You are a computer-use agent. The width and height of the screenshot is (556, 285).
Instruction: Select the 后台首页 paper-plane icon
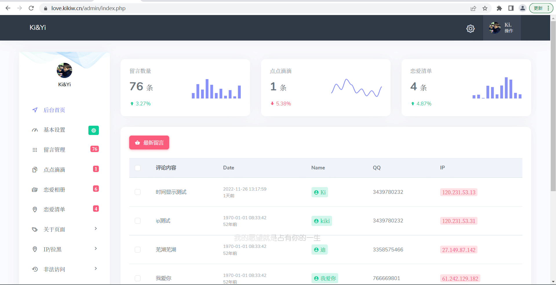tap(35, 110)
